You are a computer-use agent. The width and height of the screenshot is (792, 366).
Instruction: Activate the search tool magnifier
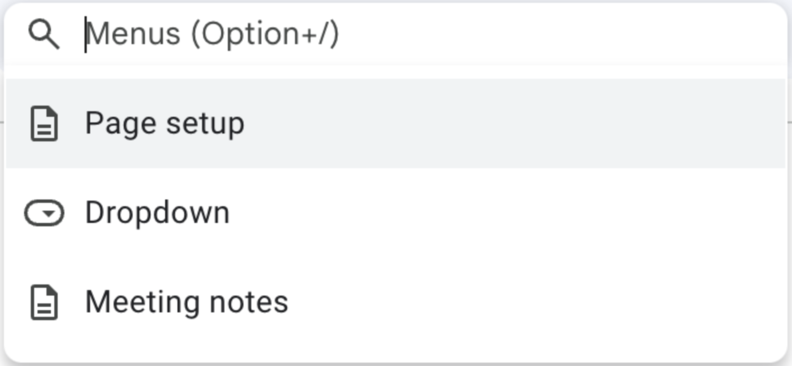click(x=44, y=34)
